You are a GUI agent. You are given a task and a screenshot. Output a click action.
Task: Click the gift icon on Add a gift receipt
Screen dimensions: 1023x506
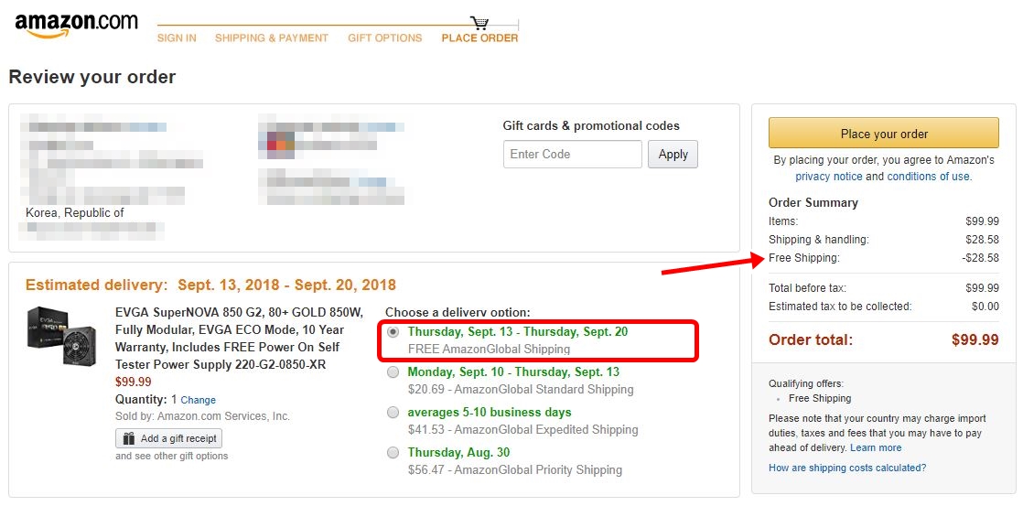pos(129,438)
